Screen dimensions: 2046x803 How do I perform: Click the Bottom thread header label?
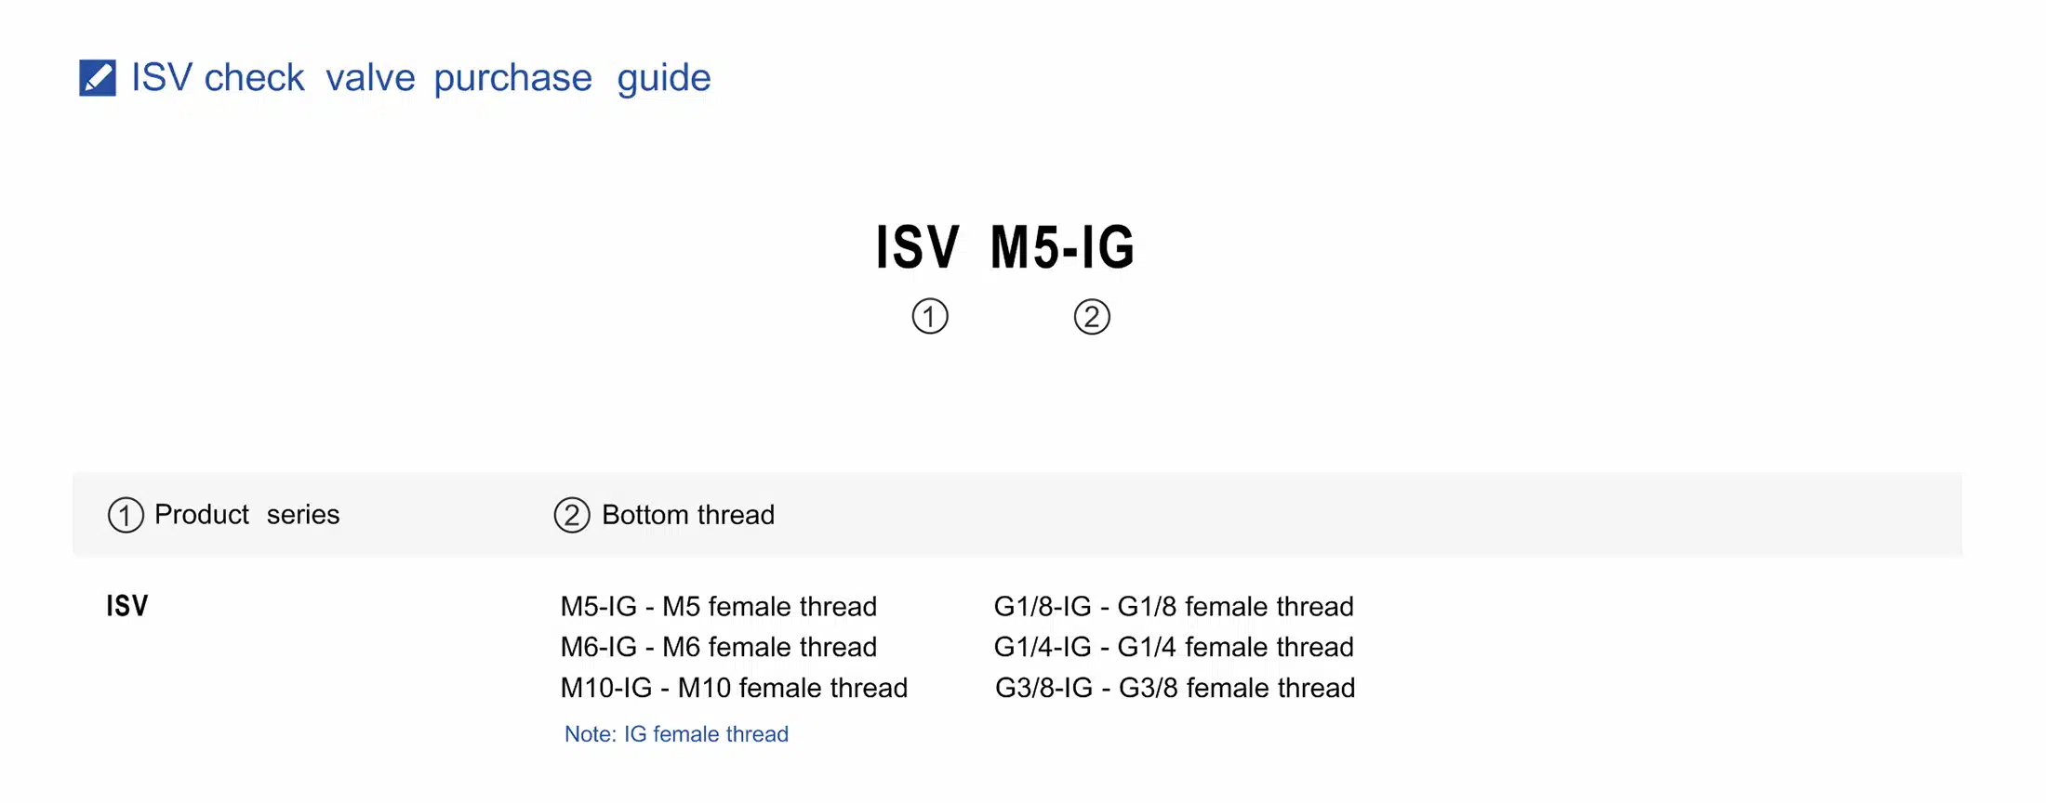(x=688, y=515)
